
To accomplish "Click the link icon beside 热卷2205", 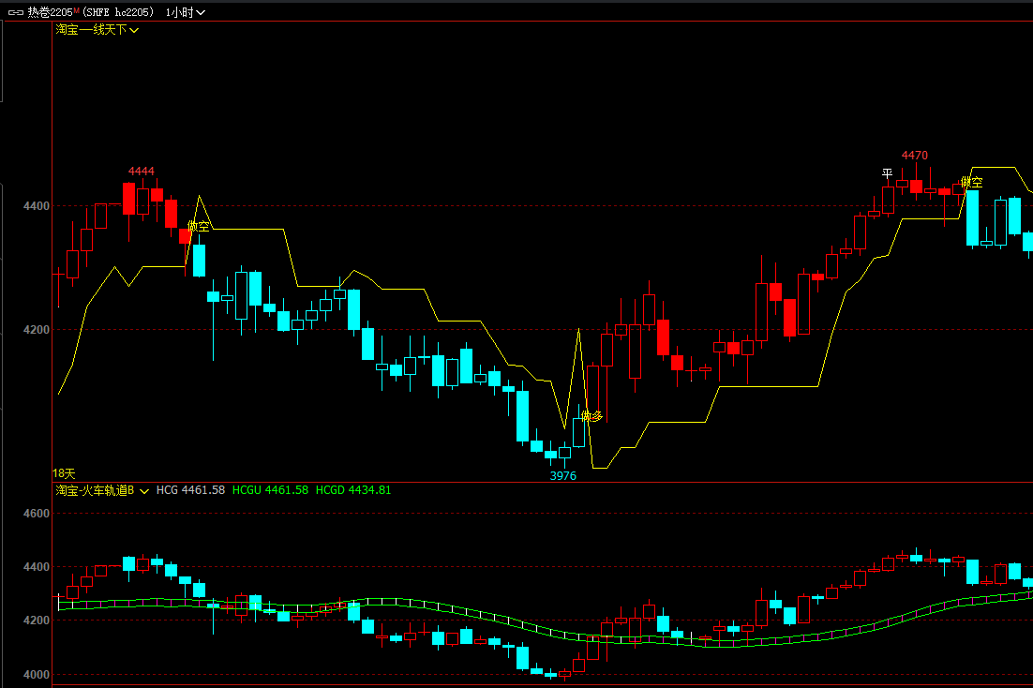I will pos(15,12).
